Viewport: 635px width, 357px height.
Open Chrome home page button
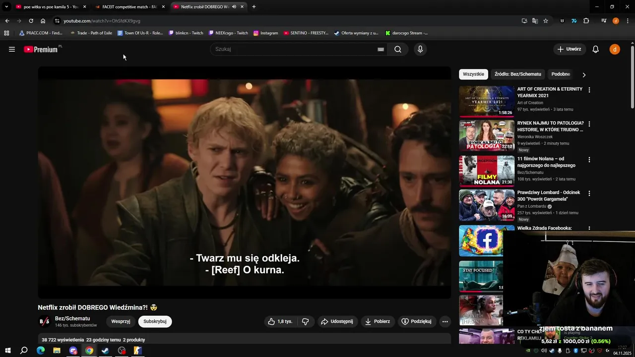click(x=43, y=21)
